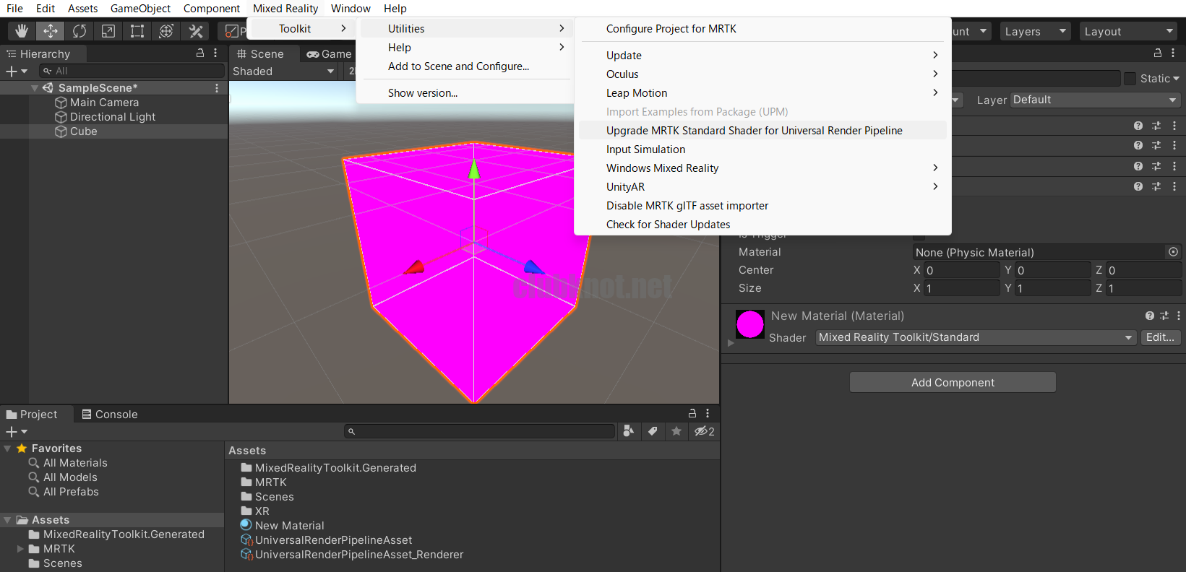Switch to the Console tab
The image size is (1186, 572).
pyautogui.click(x=110, y=415)
